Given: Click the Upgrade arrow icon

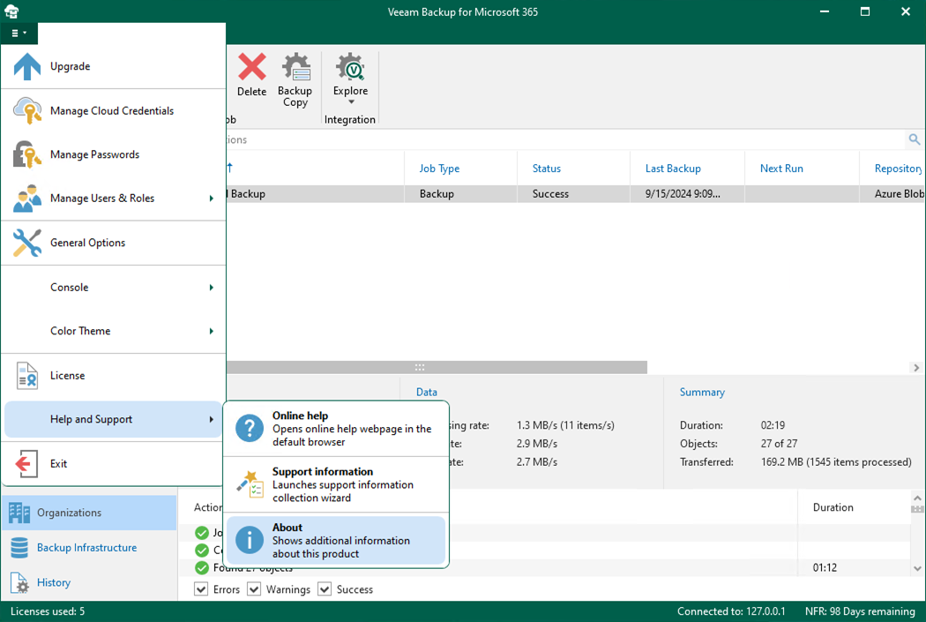Looking at the screenshot, I should click(27, 66).
